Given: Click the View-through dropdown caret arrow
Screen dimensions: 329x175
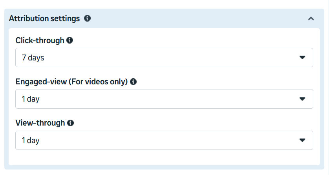Looking at the screenshot, I should tap(302, 140).
